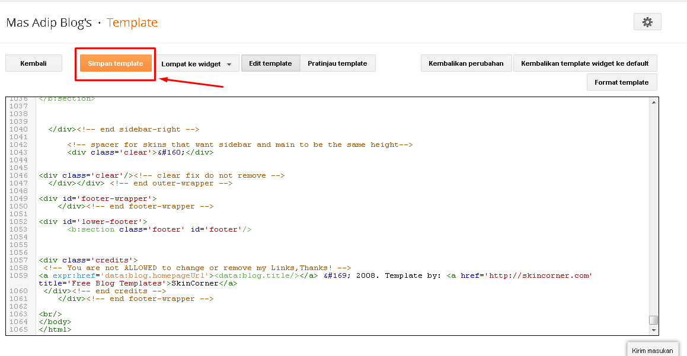Click the Kembali button
Viewport: 687px width, 356px height.
33,63
